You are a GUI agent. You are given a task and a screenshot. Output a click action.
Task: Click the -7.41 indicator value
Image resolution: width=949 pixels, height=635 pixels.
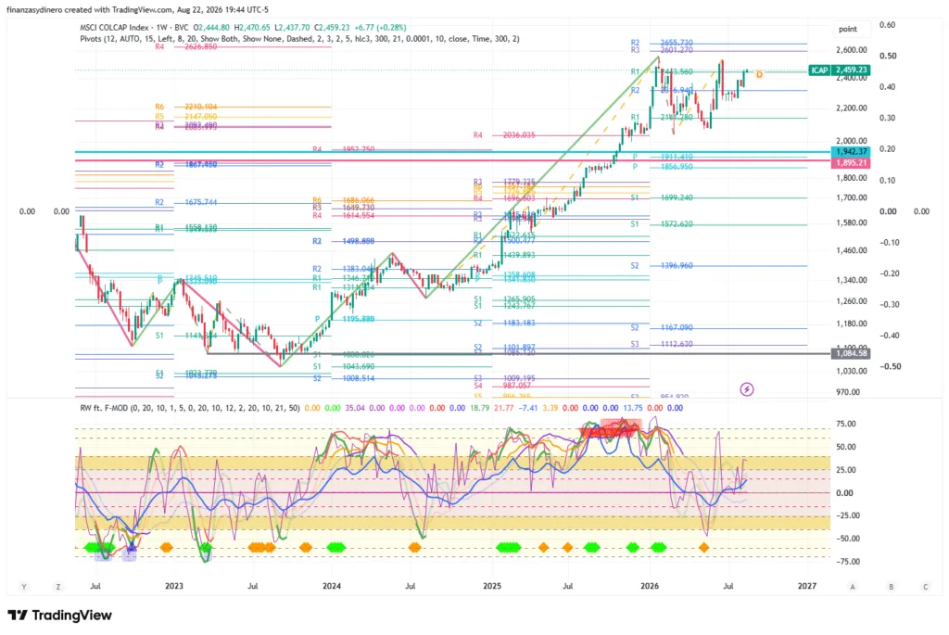[x=527, y=408]
